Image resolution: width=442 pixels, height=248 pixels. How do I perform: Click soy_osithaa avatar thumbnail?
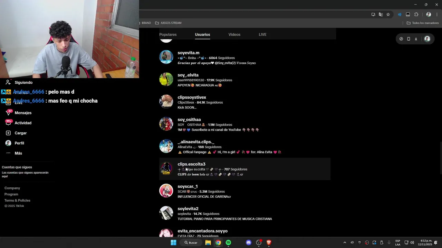coord(166,124)
